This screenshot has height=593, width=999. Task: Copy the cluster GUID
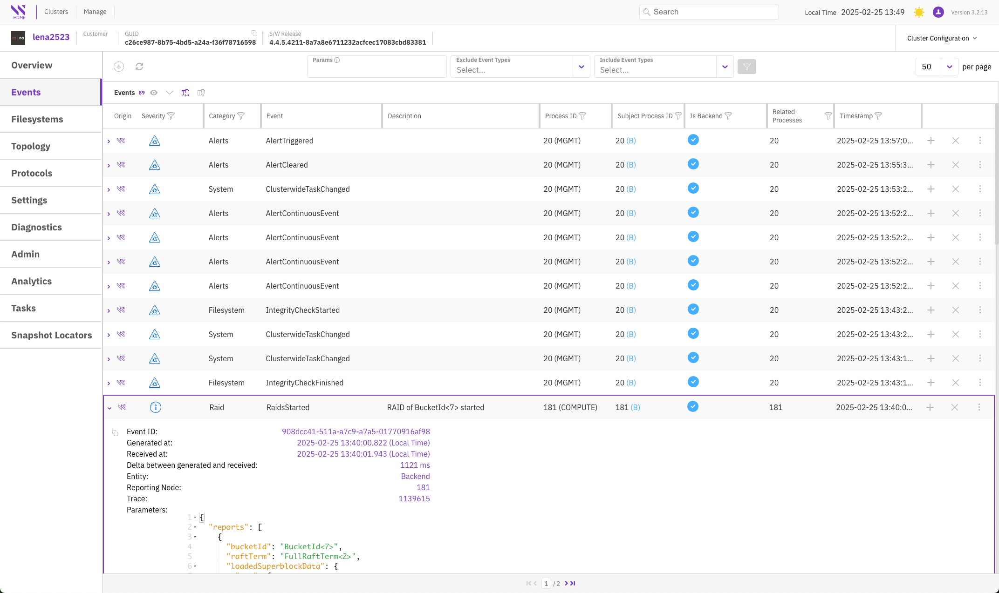point(254,33)
